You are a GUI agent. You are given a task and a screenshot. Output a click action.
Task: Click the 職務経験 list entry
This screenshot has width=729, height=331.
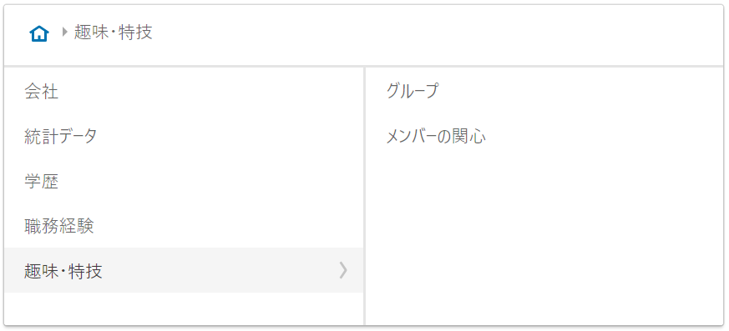(184, 226)
